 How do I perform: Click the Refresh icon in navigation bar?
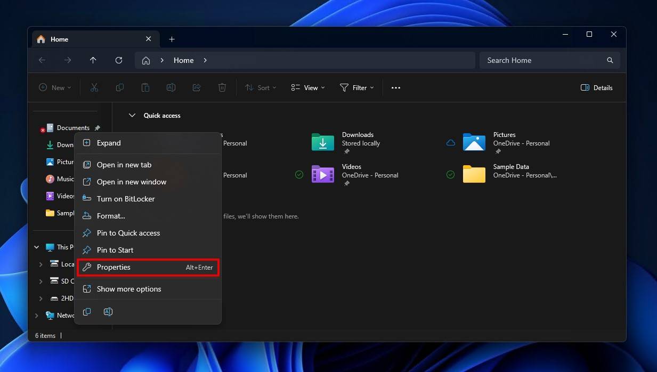click(119, 60)
